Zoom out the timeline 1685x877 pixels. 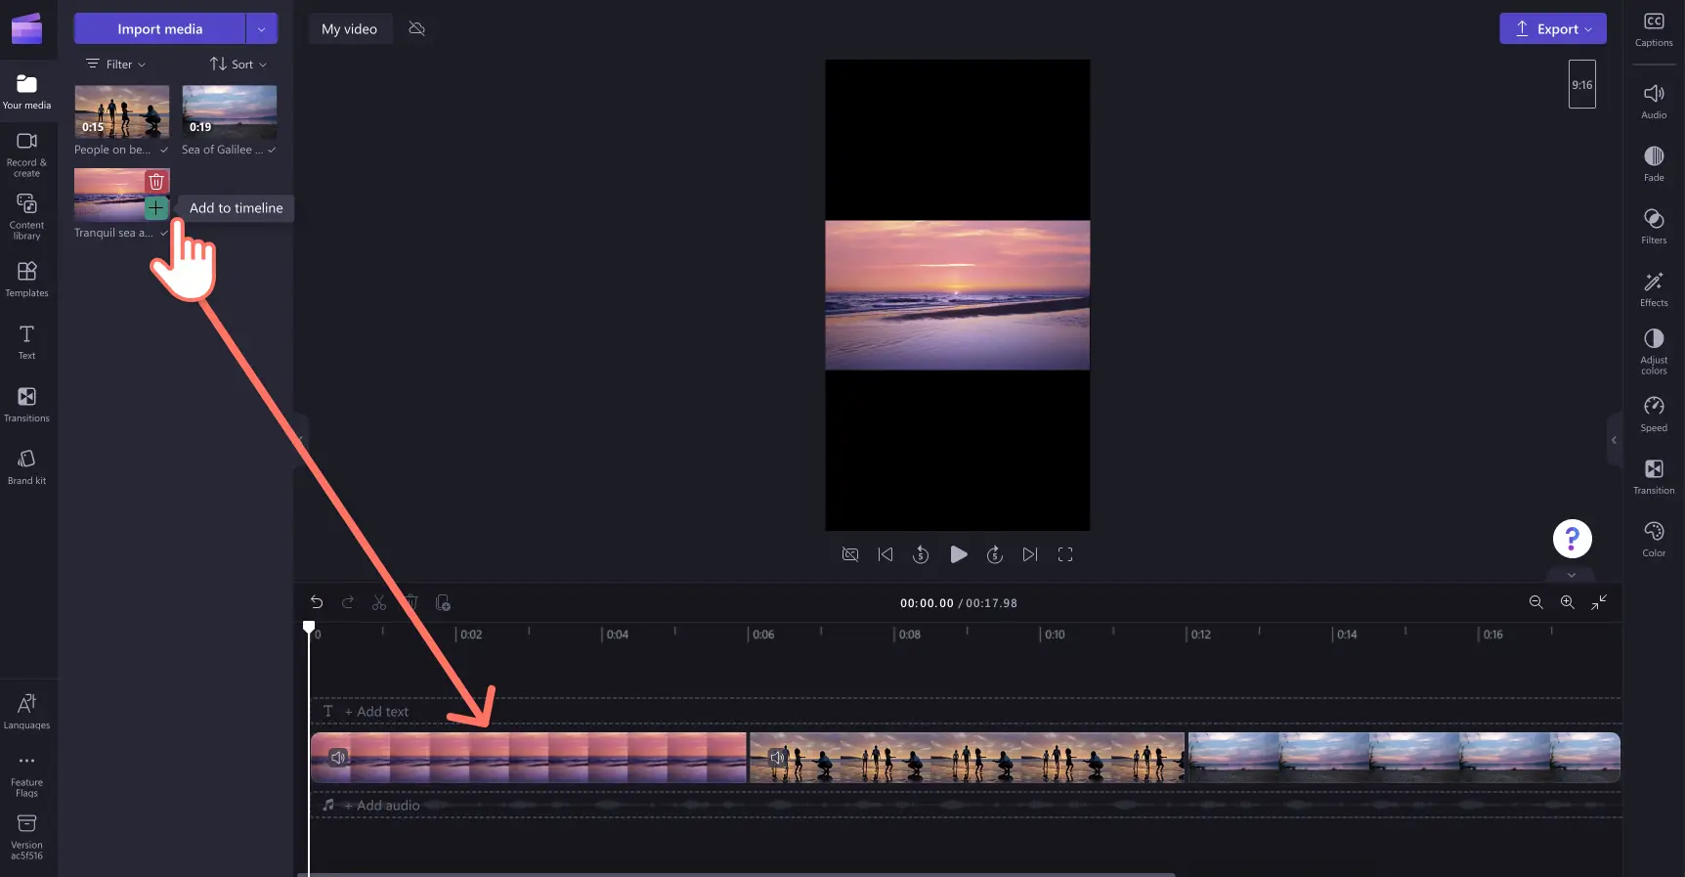pos(1536,602)
